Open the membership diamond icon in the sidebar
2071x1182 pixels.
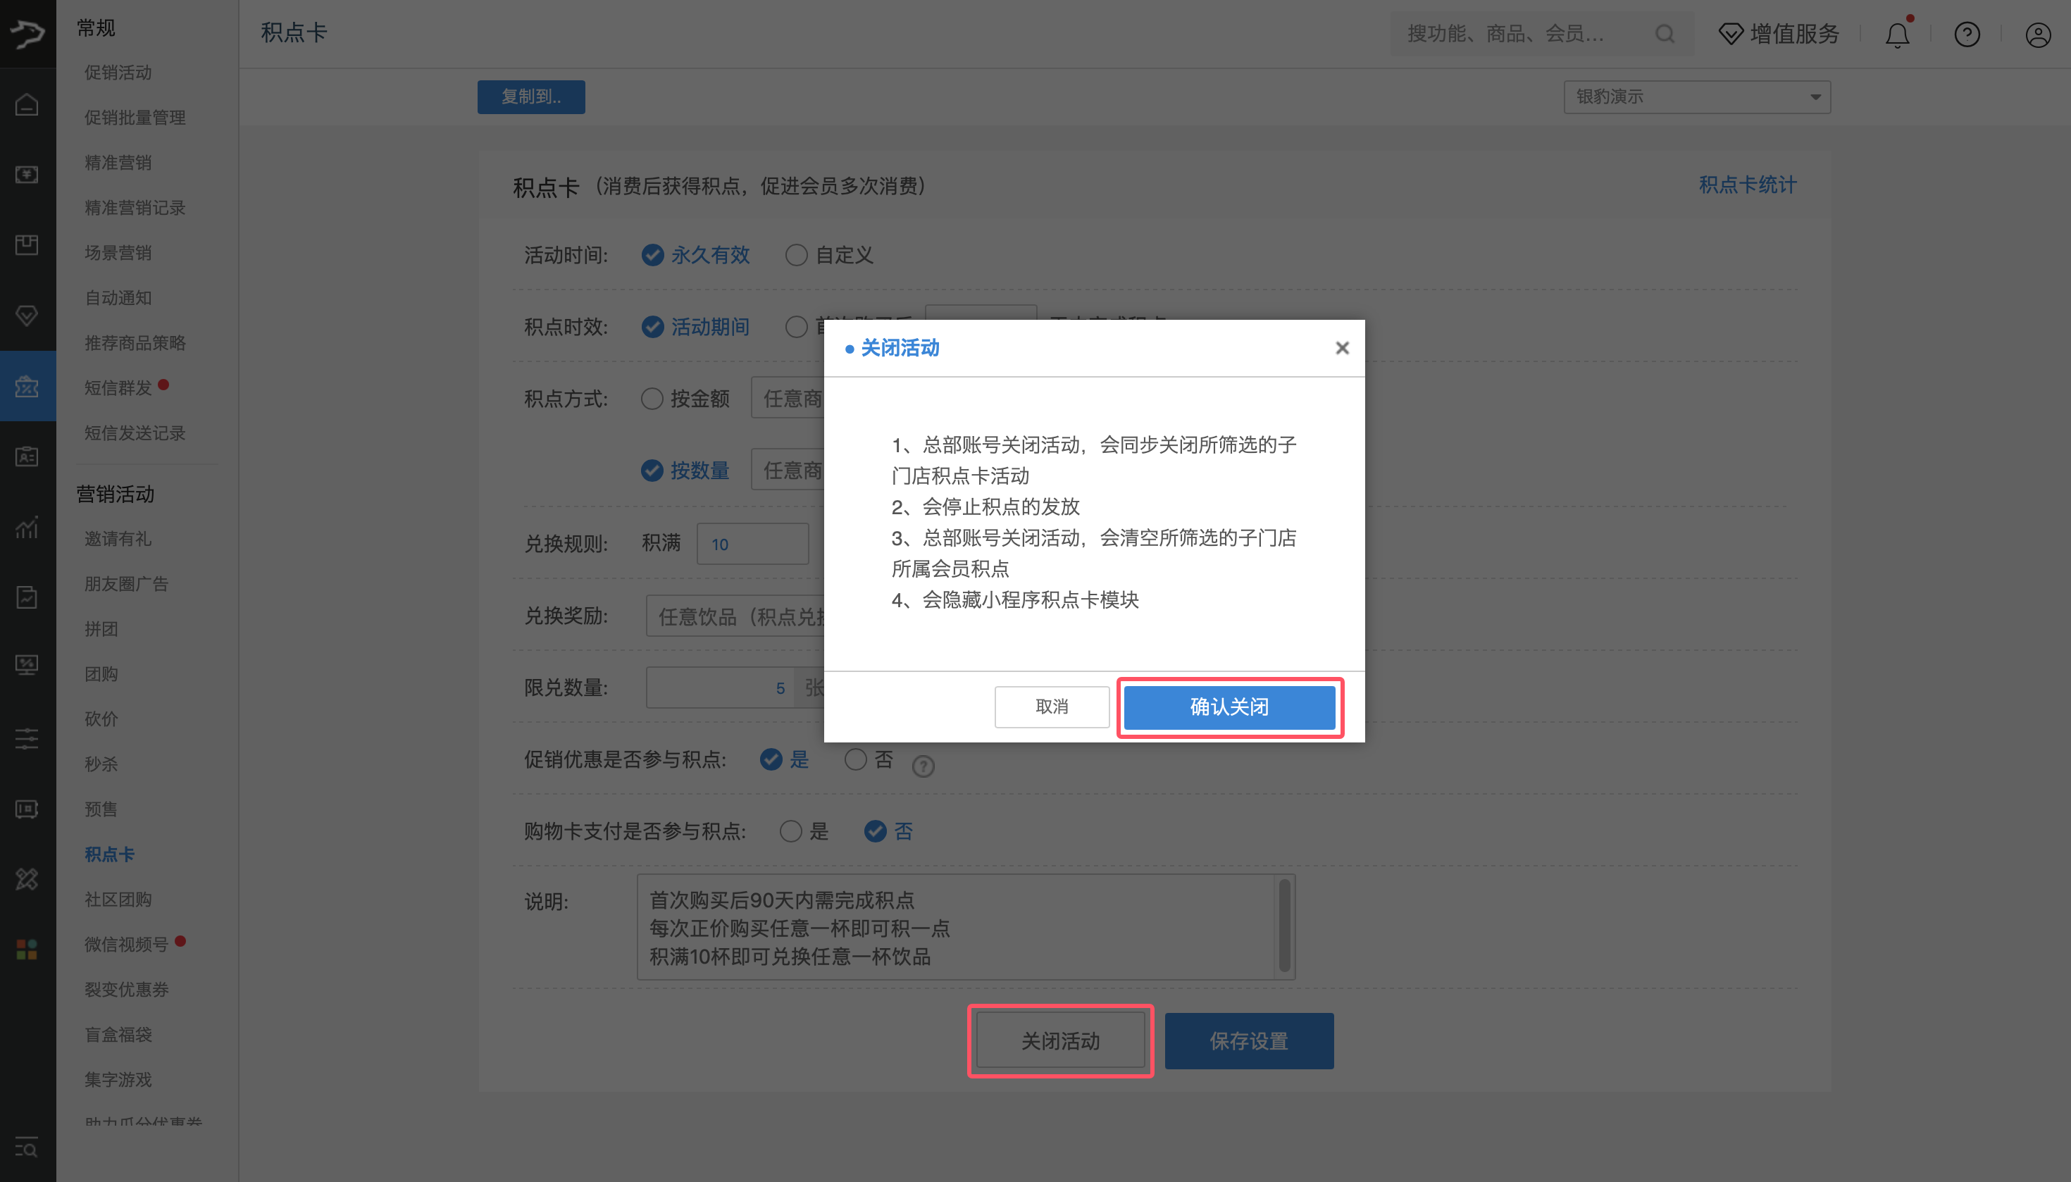(x=27, y=316)
